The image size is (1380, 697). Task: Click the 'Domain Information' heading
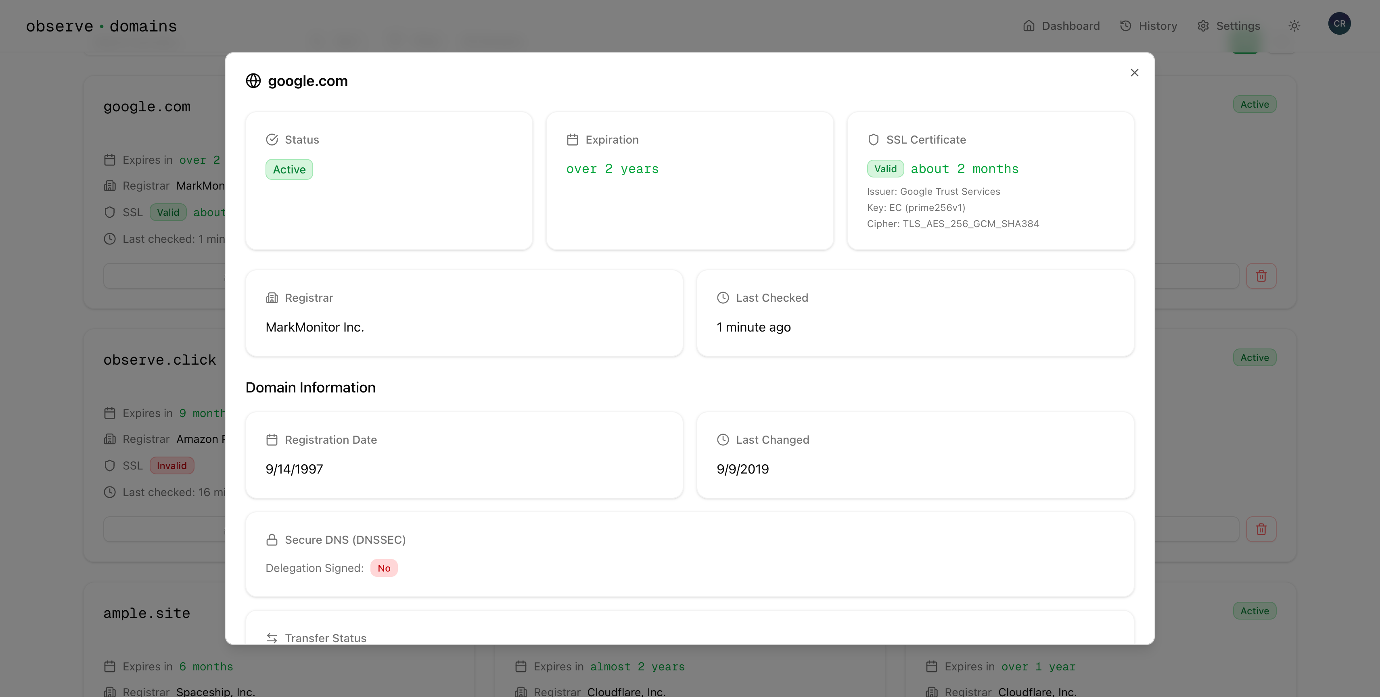pos(310,388)
